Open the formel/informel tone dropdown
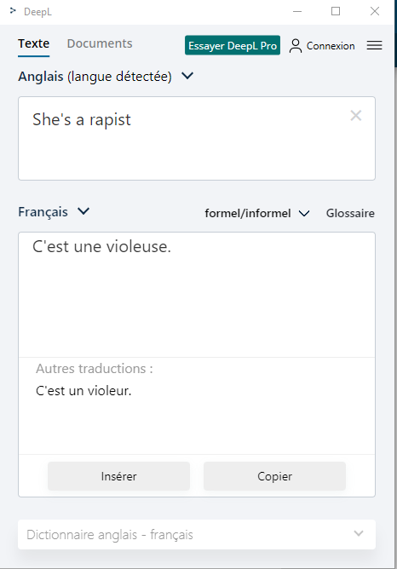This screenshot has height=569, width=397. click(x=257, y=213)
